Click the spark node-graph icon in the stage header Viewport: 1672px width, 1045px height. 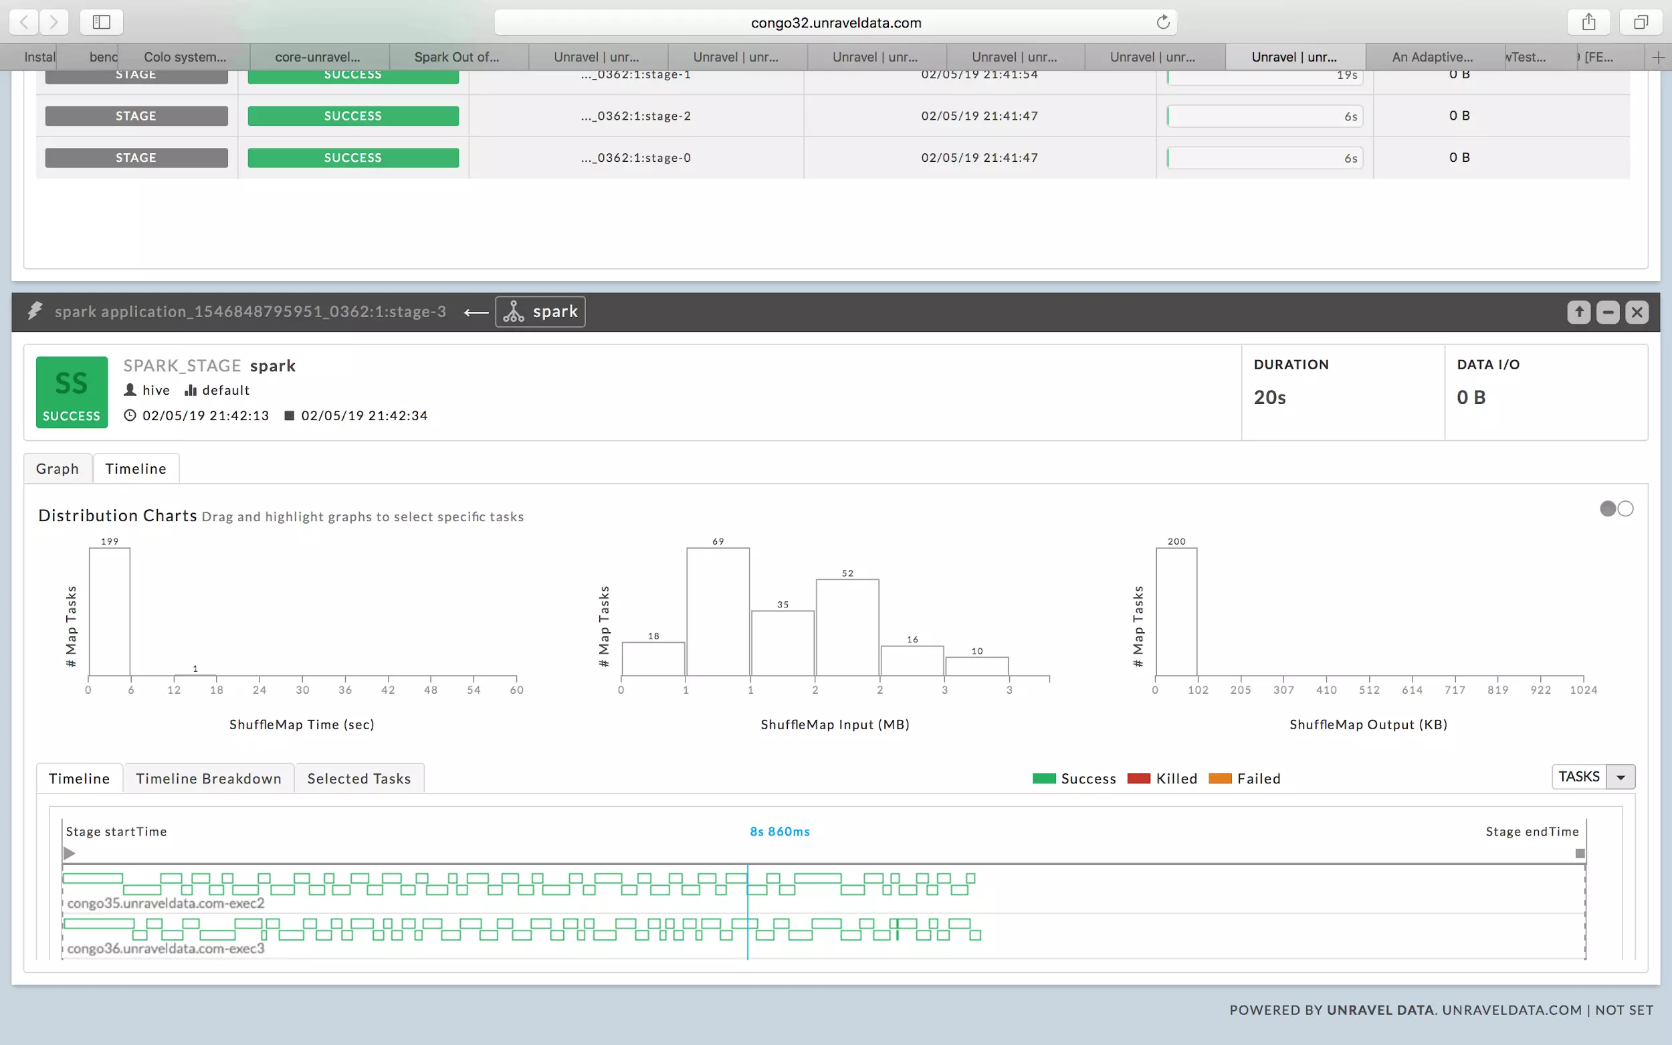click(x=513, y=312)
